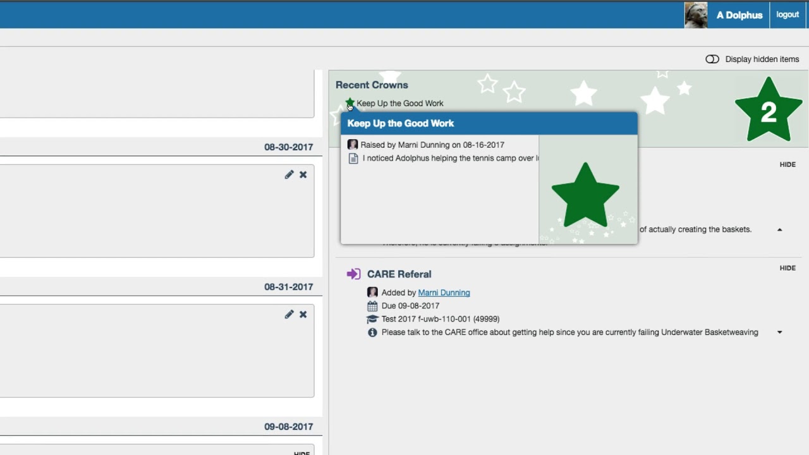Open the Marni Dunning link
Image resolution: width=809 pixels, height=455 pixels.
pos(444,293)
